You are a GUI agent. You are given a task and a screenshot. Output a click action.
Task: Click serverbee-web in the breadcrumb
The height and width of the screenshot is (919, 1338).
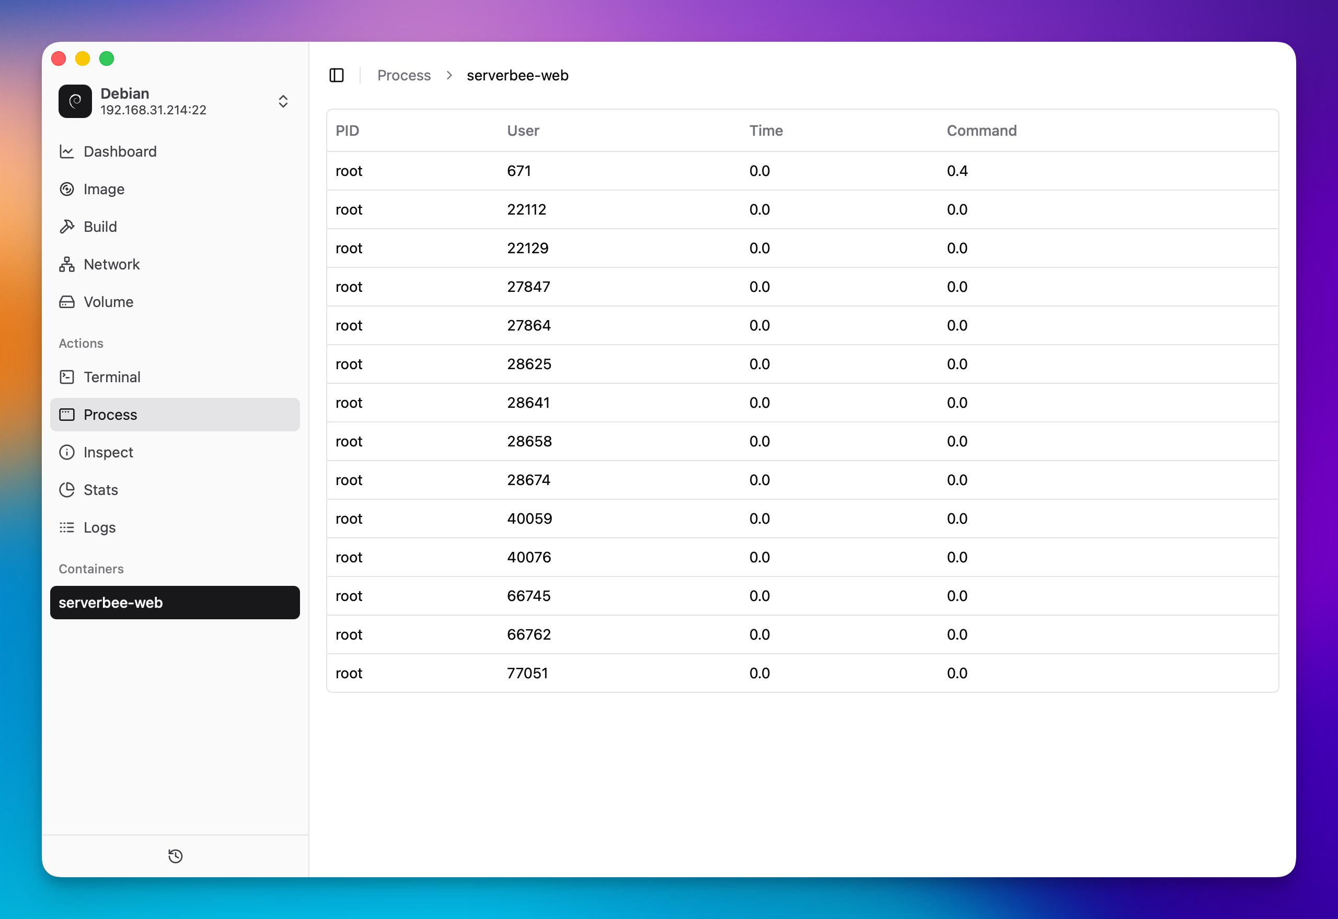(x=517, y=75)
